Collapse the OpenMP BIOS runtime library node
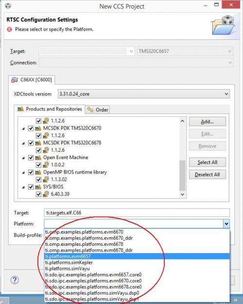Viewport: 243px width, 304px height. [x=23, y=173]
